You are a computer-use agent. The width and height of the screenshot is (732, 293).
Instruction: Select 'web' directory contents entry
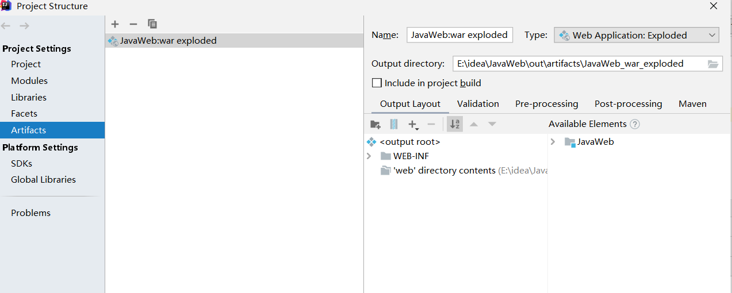[444, 171]
